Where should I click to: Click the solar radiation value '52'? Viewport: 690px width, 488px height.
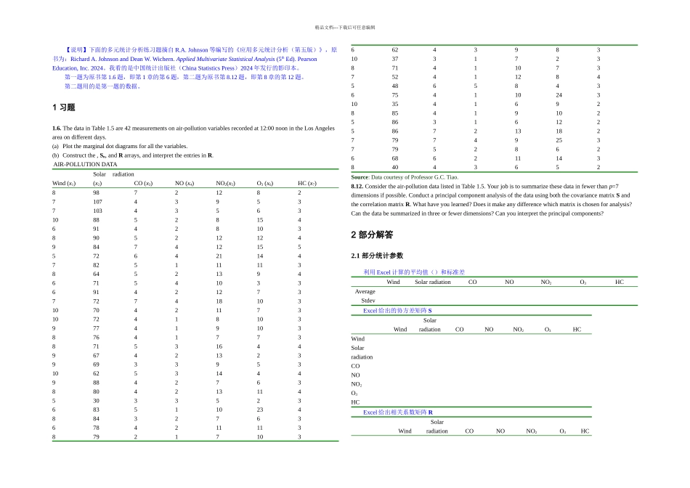(x=395, y=77)
